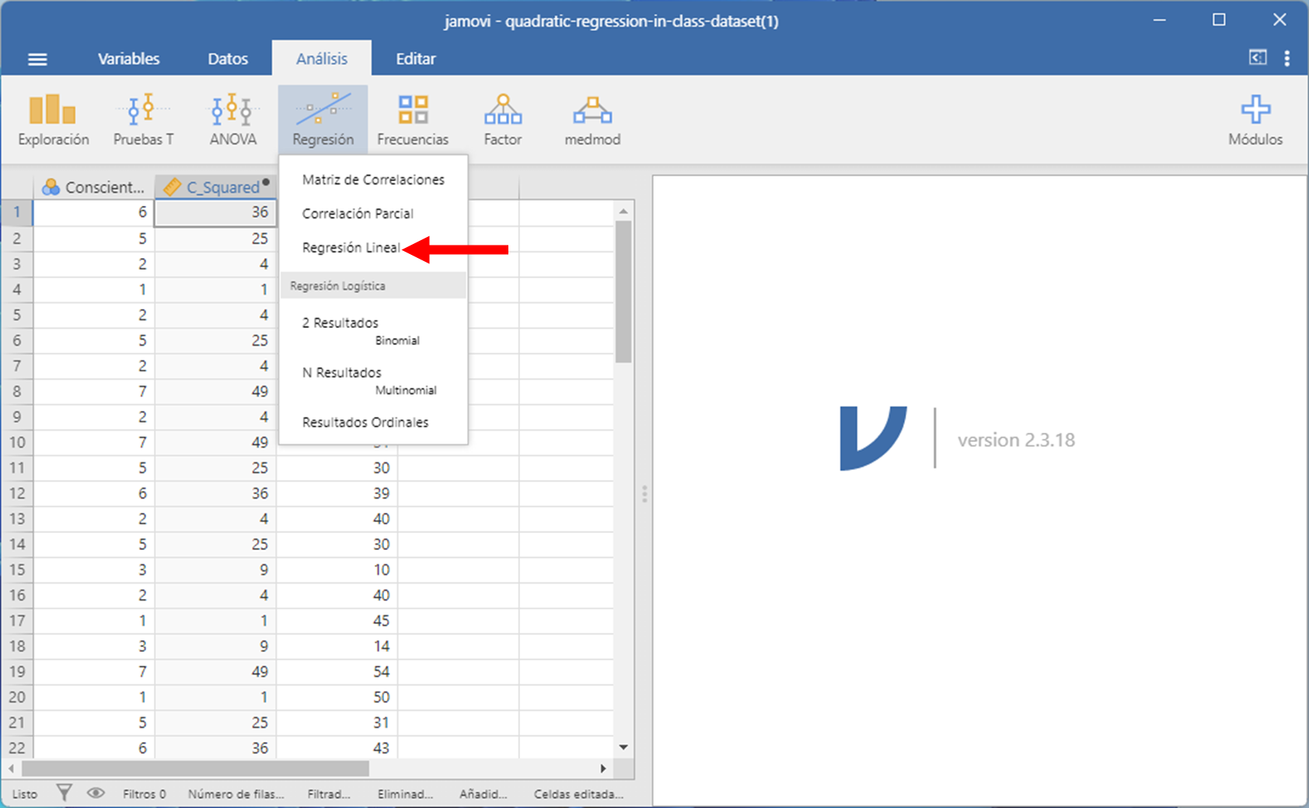This screenshot has width=1309, height=808.
Task: Click the scrollbar down arrow
Action: click(623, 747)
